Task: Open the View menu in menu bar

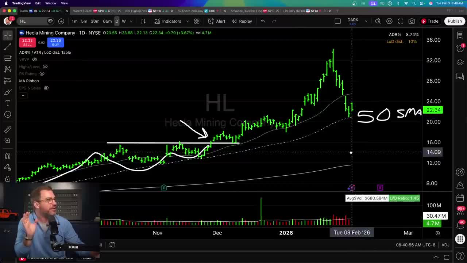Action: point(64,2)
